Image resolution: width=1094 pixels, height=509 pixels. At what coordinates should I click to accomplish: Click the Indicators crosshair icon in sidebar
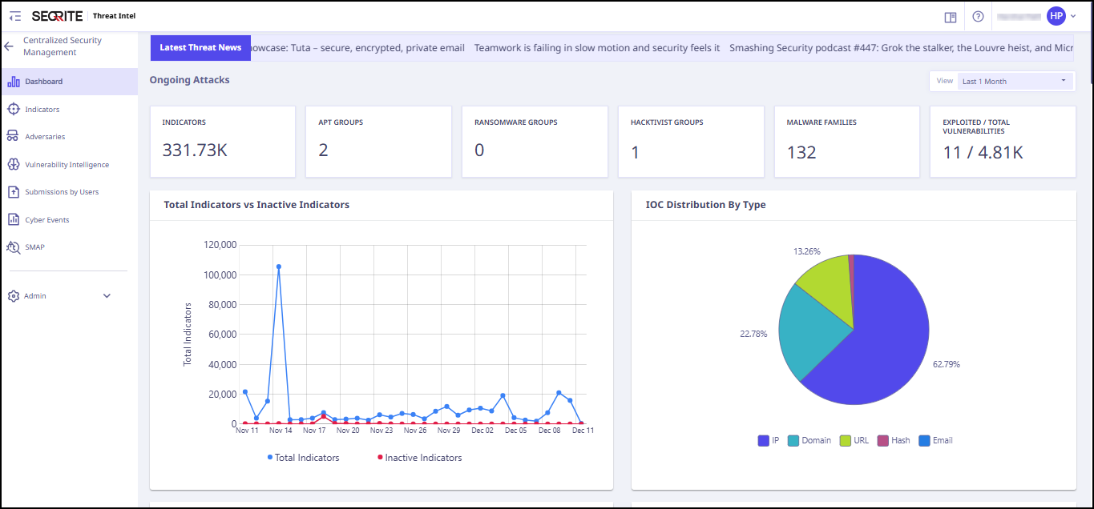tap(13, 109)
